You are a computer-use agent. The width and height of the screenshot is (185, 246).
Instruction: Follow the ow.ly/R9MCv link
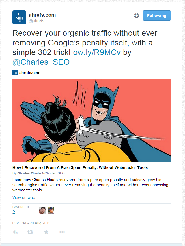tap(97, 52)
